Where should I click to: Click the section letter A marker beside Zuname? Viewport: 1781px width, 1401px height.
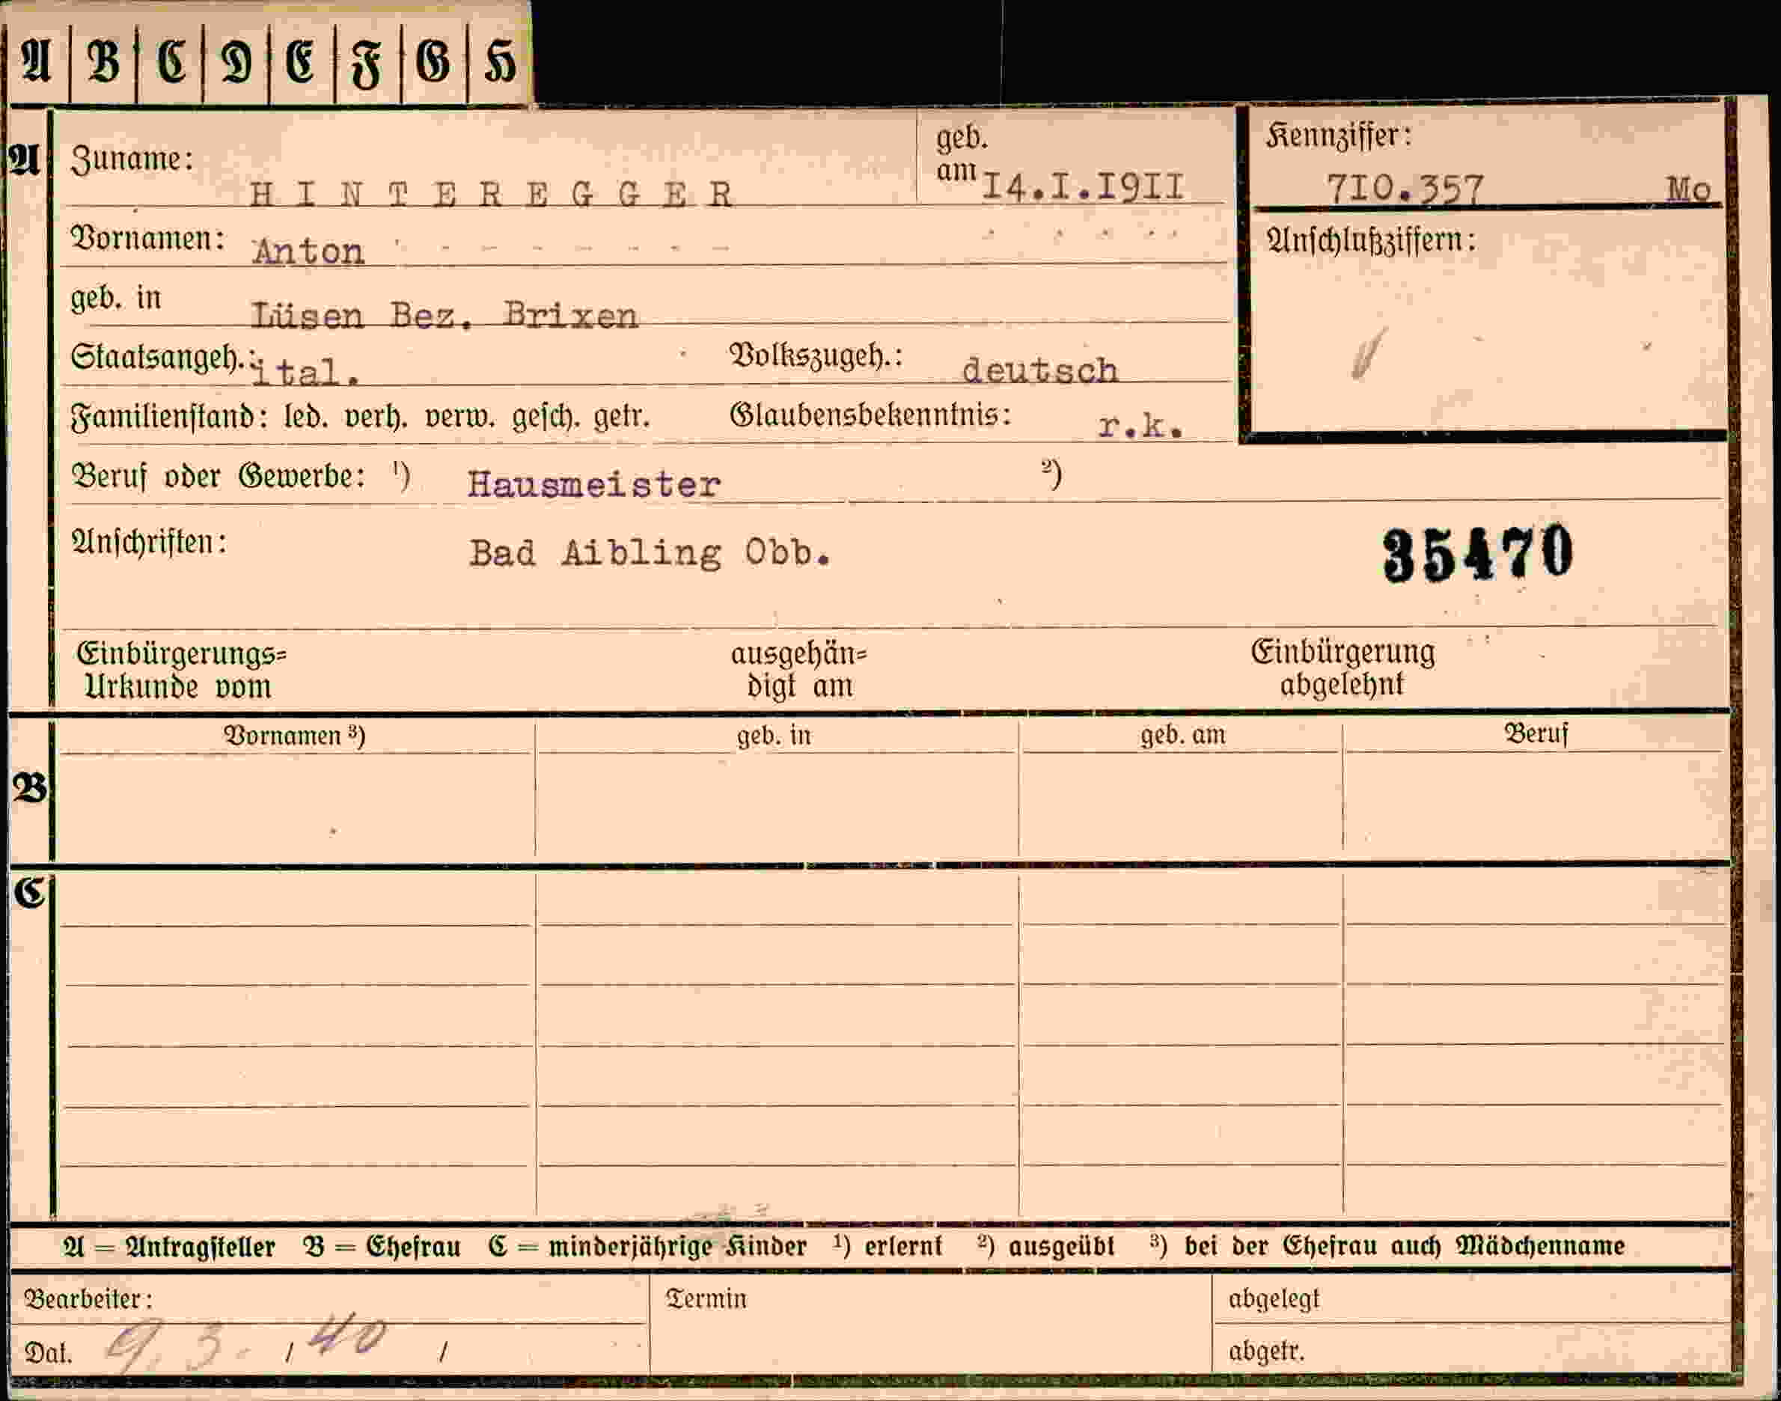coord(25,160)
